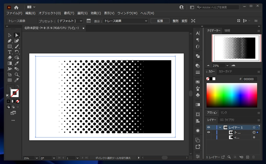Select the Curvature tool
The image size is (266, 164).
(17, 41)
